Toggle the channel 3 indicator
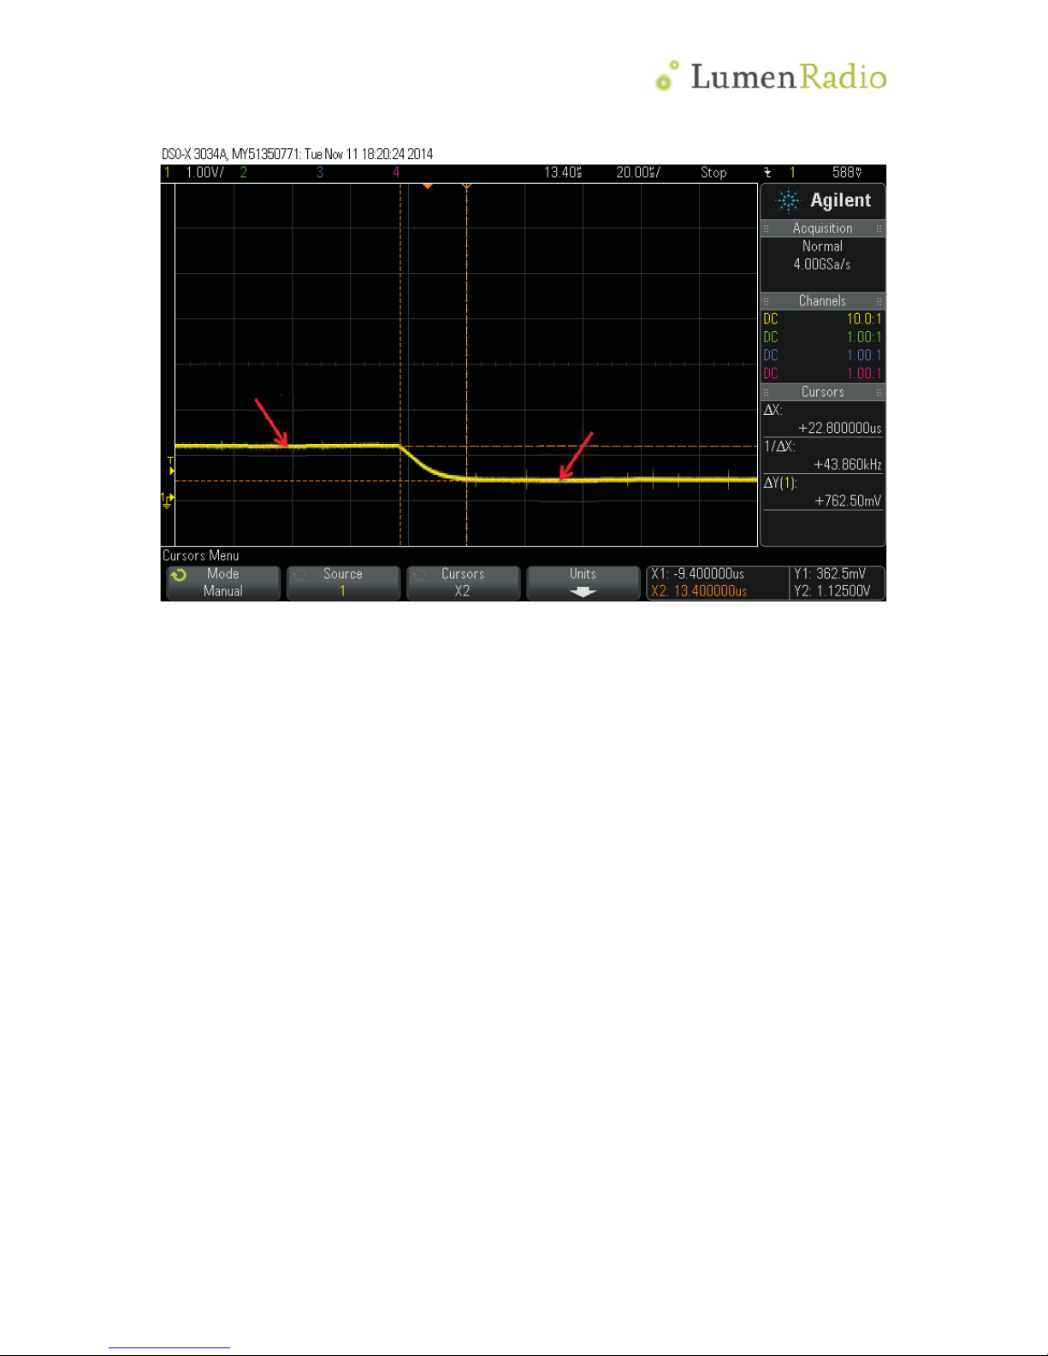Viewport: 1048px width, 1356px height. tap(320, 173)
